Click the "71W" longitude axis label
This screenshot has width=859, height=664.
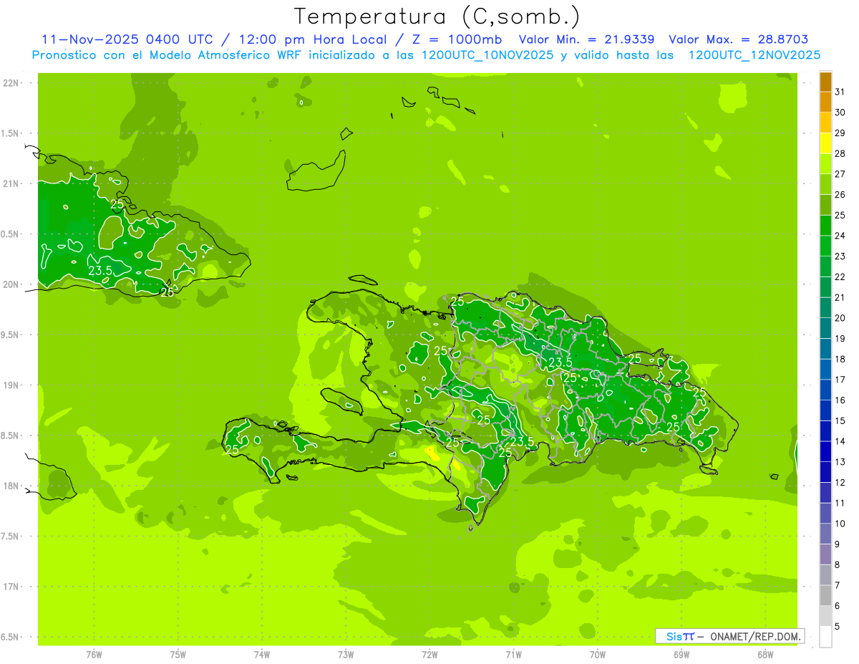[x=513, y=654]
